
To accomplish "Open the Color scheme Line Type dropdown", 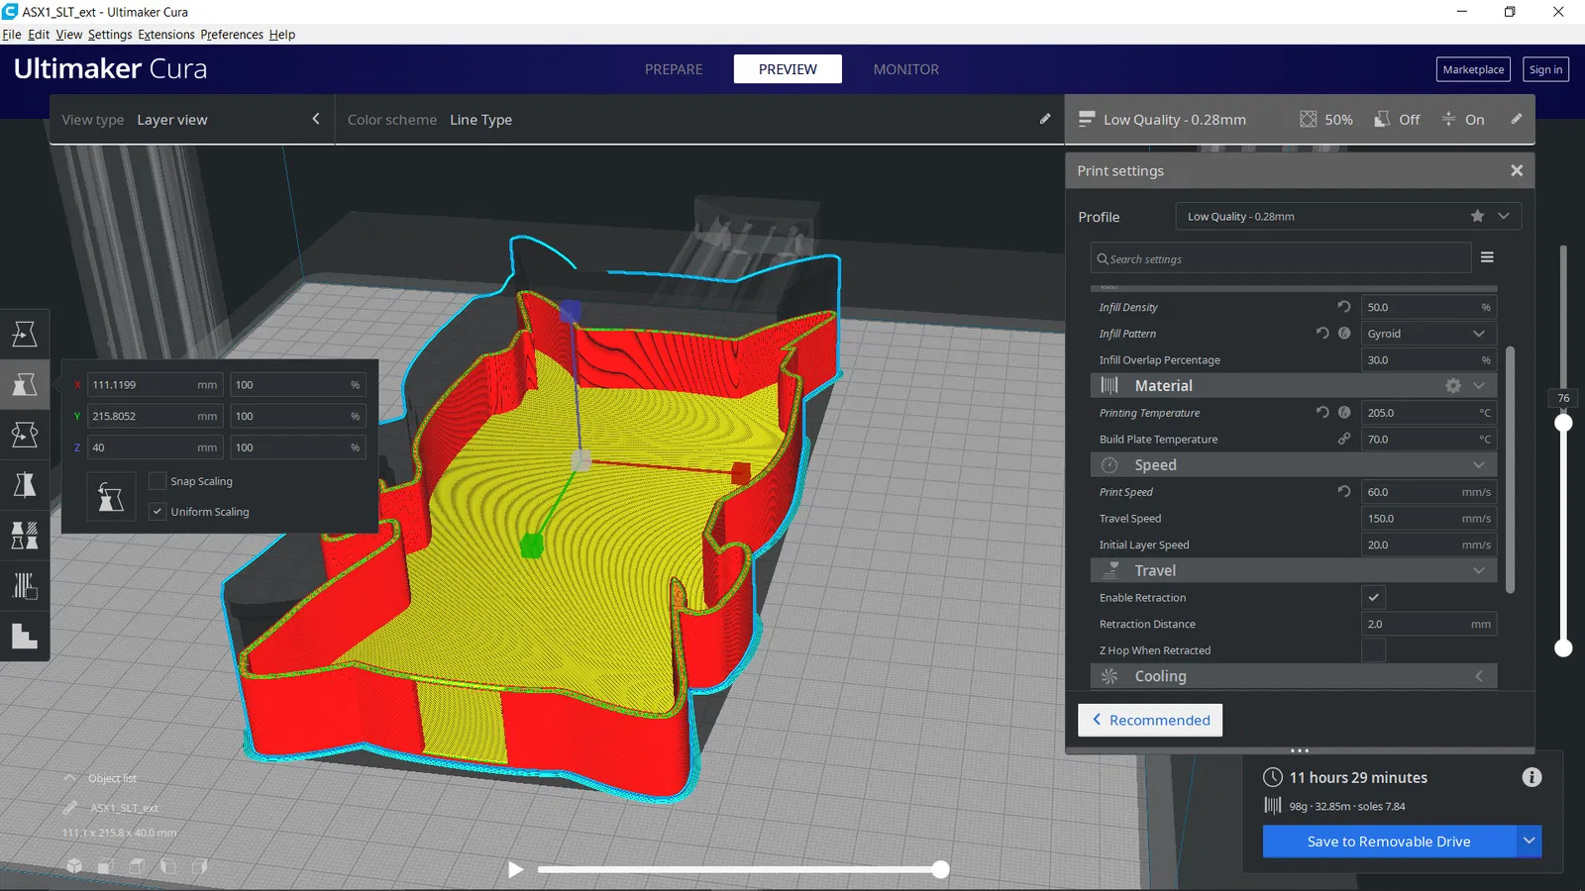I will (x=697, y=120).
